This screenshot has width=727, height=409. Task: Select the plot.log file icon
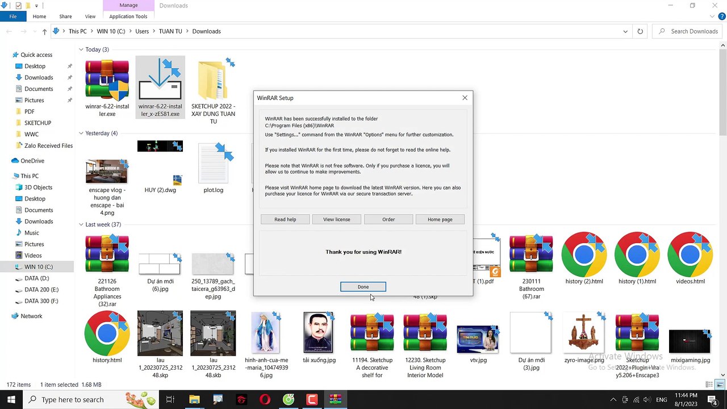[213, 164]
